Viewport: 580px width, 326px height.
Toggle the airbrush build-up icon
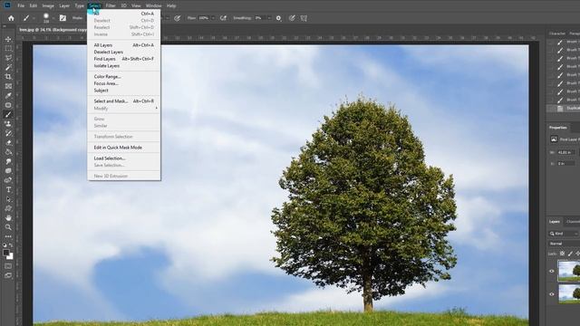[x=223, y=18]
